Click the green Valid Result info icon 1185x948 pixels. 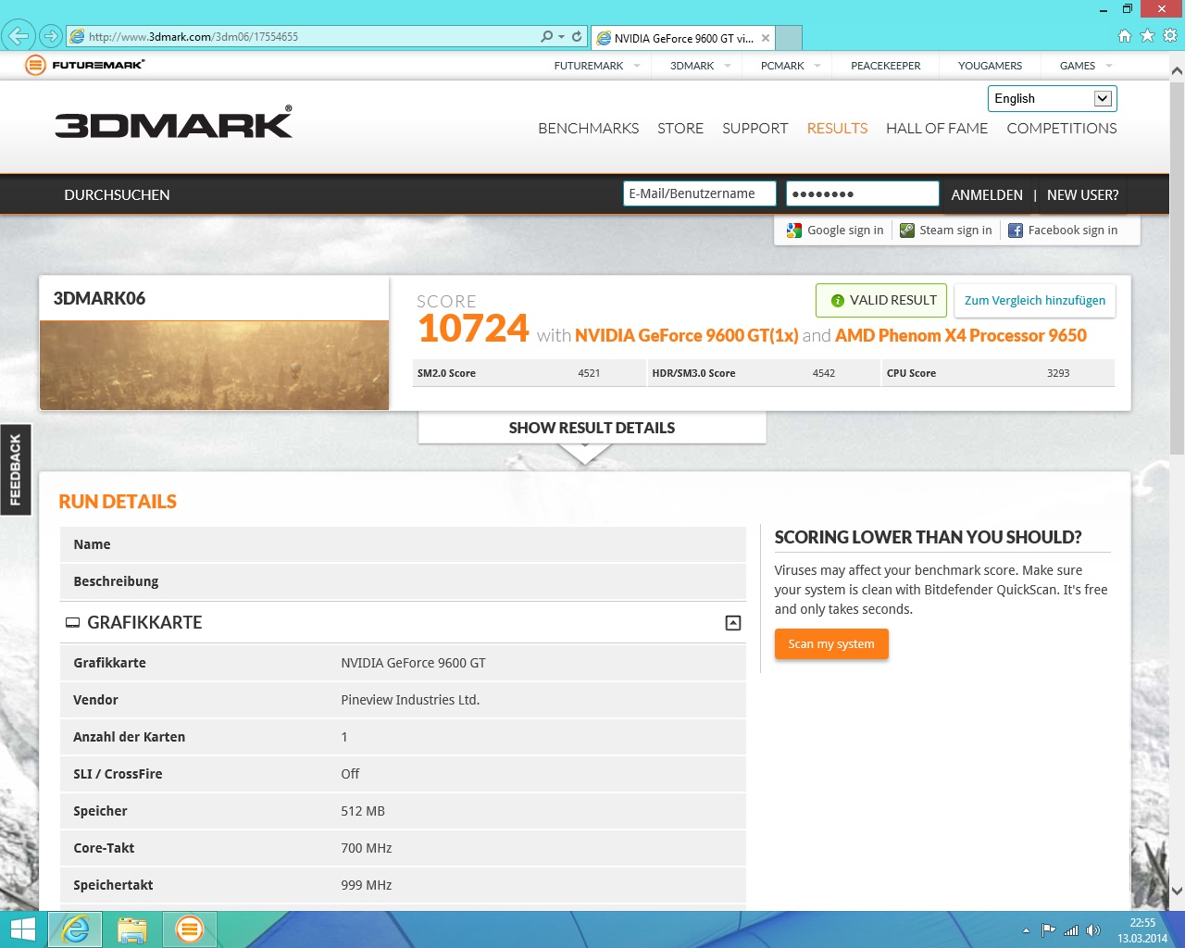coord(838,300)
